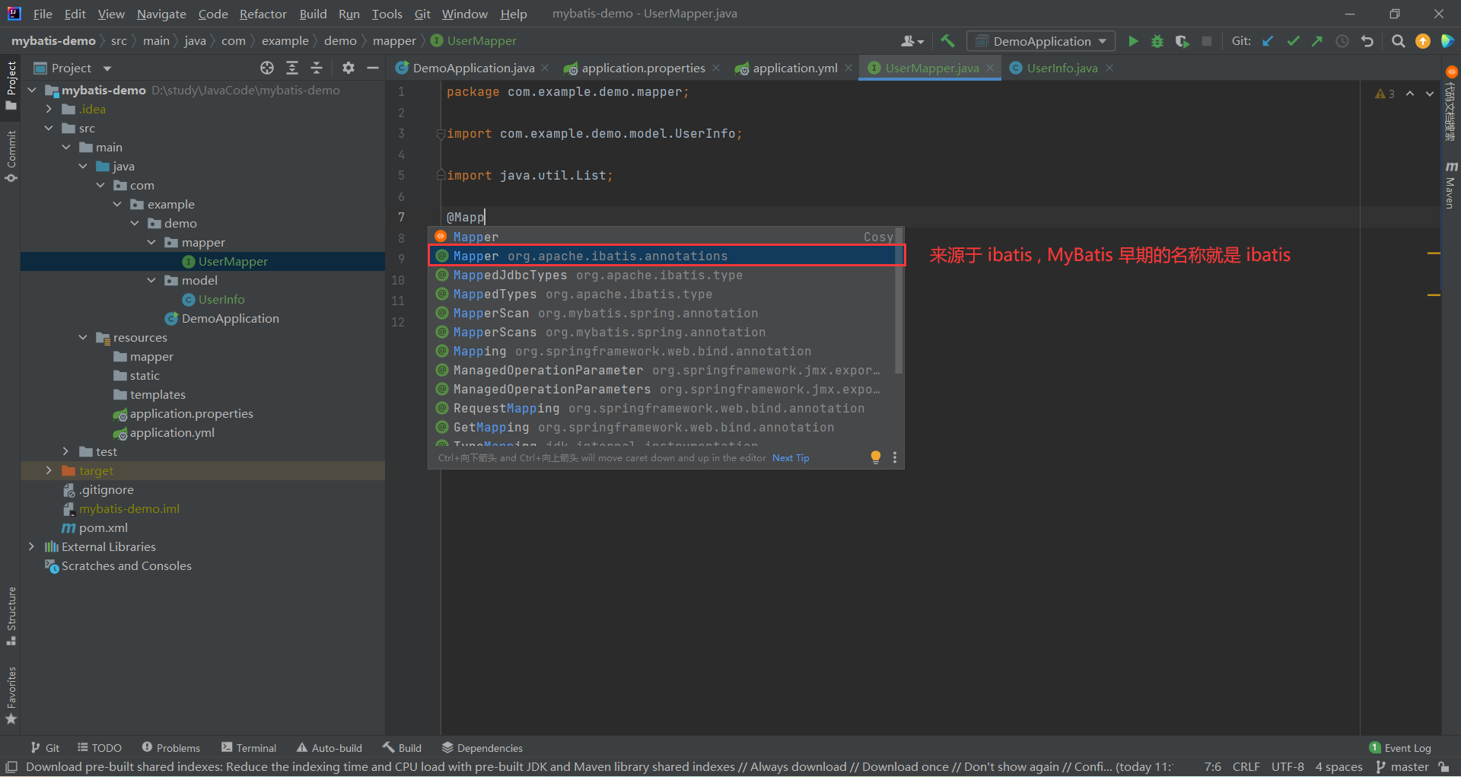Open Structure tool window on left stripe
Screen dimensions: 1461x777
(x=11, y=616)
